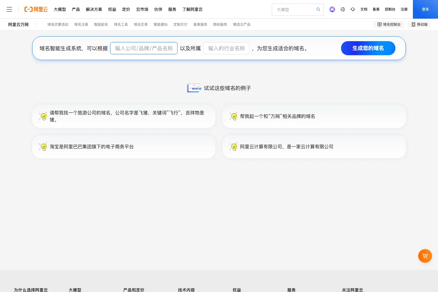Focus the industry name input field
Viewport: 438px width, 292px height.
226,48
